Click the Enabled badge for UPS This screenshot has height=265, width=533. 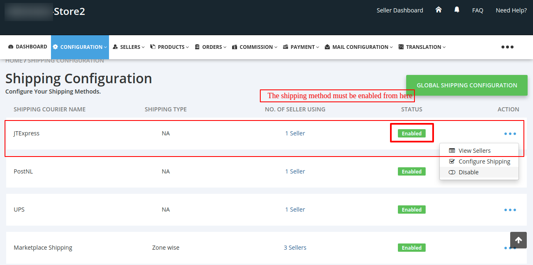click(x=412, y=210)
